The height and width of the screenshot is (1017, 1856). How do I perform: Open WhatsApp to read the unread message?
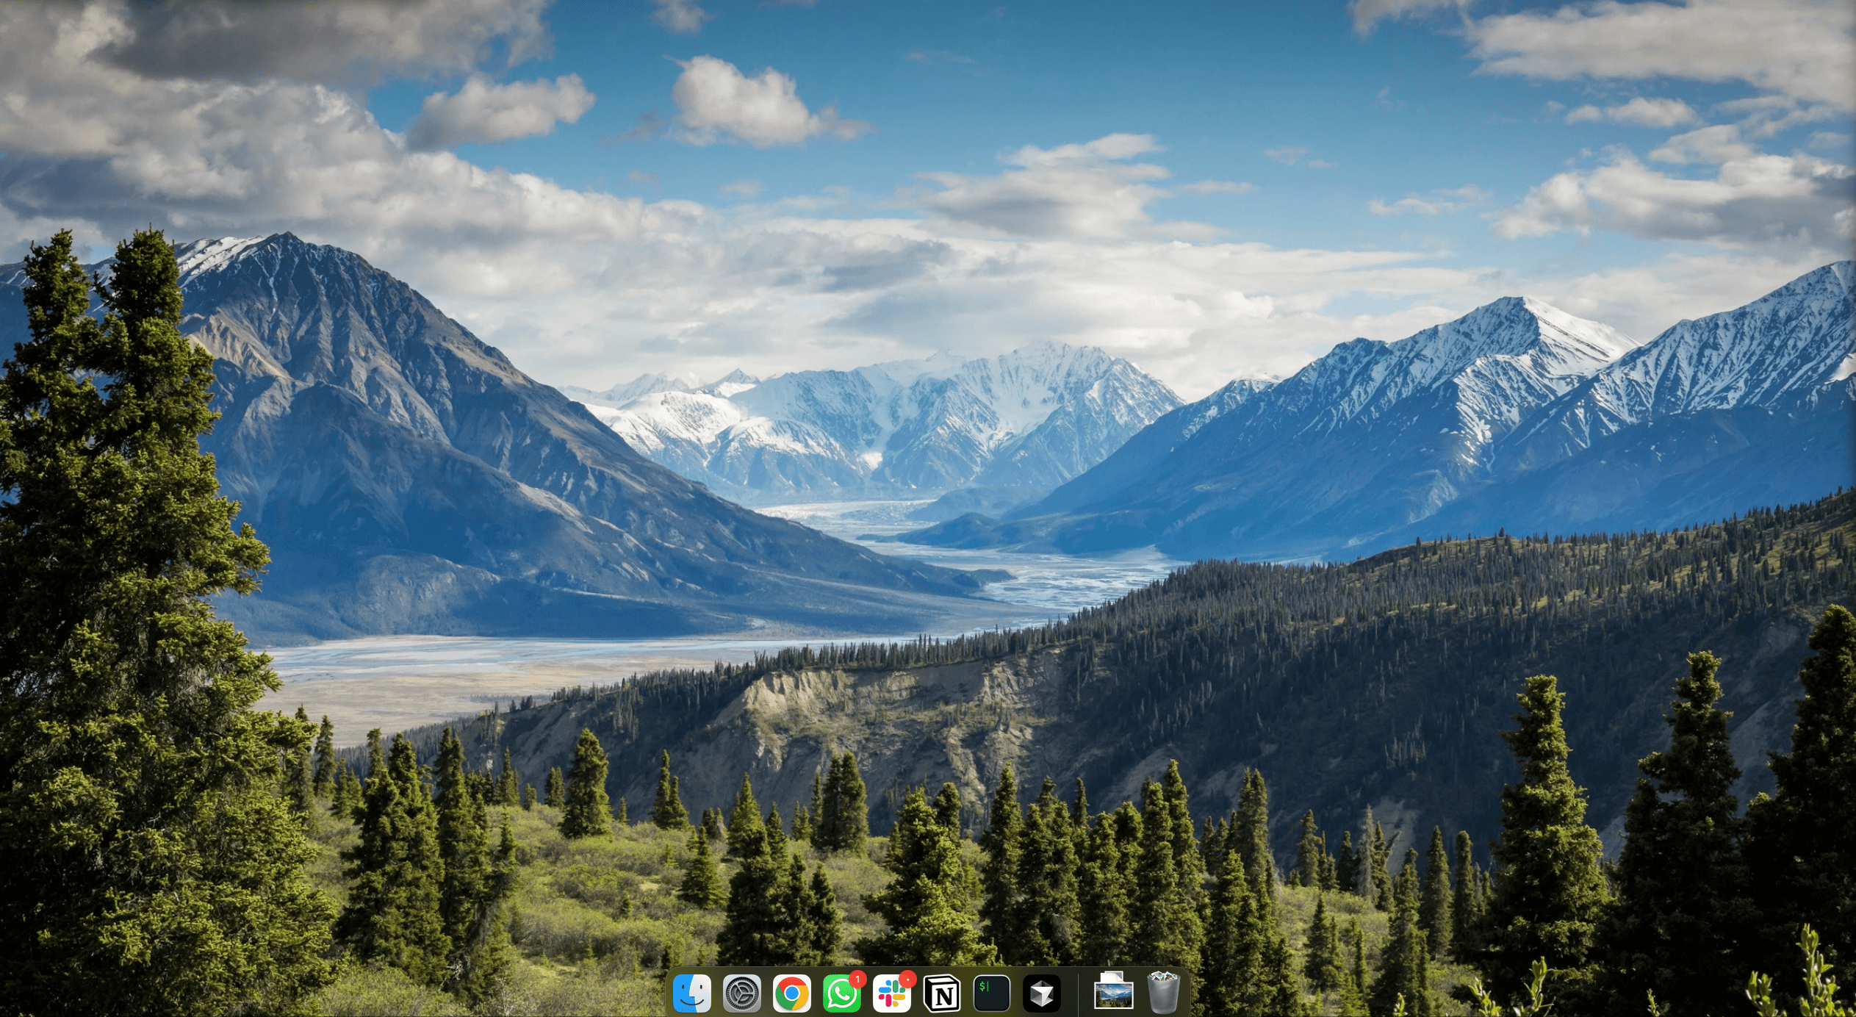(842, 993)
